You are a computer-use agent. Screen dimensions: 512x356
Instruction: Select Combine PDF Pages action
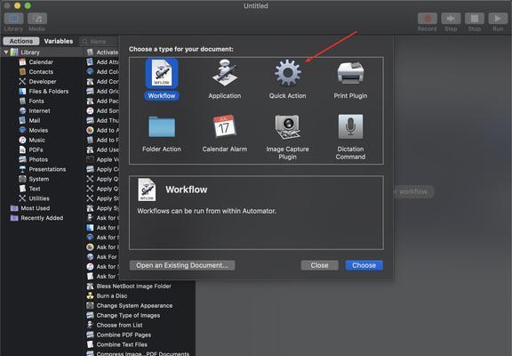pos(124,335)
